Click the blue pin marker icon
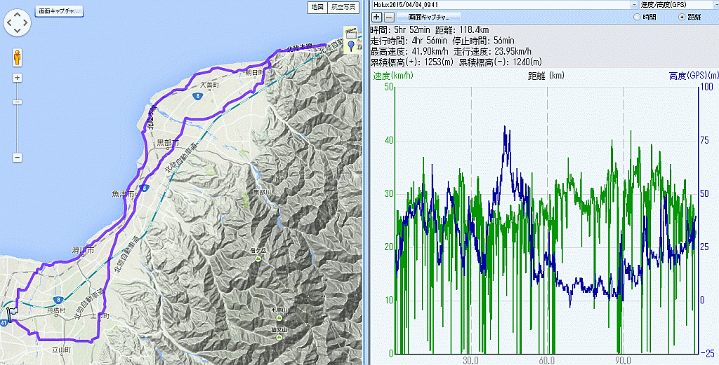Screen dimensions: 719x365 (x=351, y=46)
